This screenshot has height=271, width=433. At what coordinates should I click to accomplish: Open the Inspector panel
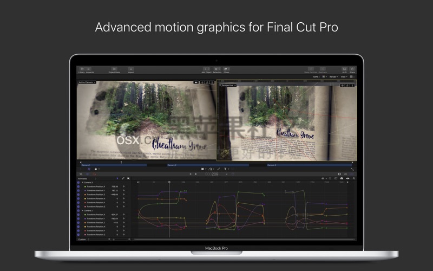(x=89, y=69)
